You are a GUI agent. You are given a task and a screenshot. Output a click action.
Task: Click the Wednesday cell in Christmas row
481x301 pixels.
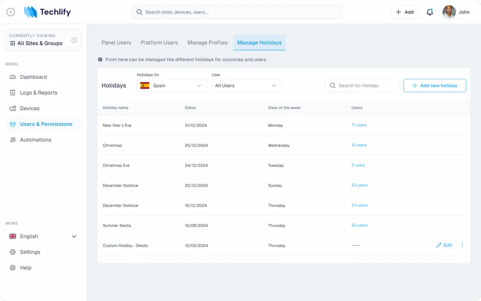pyautogui.click(x=279, y=145)
